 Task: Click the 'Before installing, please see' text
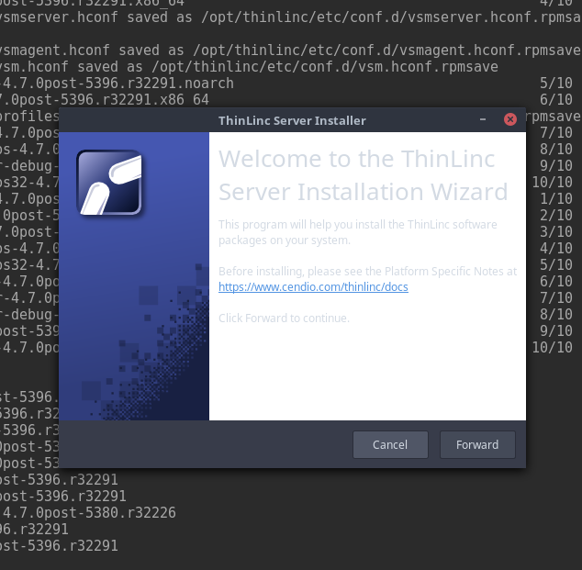point(367,272)
